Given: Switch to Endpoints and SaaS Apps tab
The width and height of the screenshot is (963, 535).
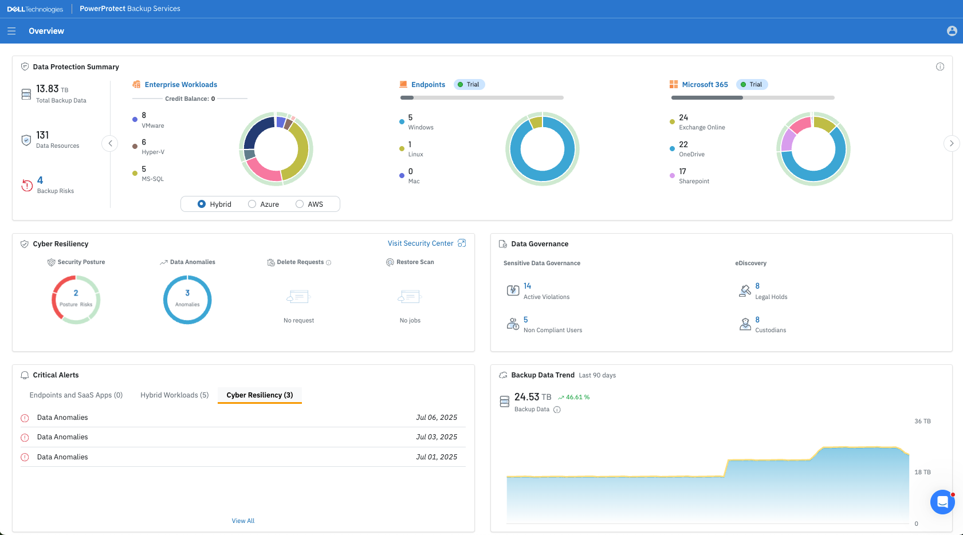Looking at the screenshot, I should 76,395.
